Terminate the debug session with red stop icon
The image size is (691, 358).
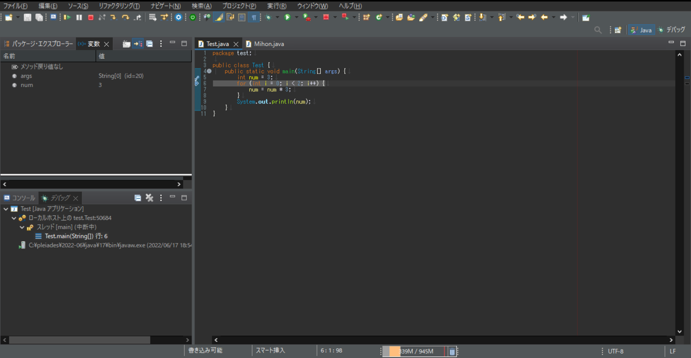[90, 17]
